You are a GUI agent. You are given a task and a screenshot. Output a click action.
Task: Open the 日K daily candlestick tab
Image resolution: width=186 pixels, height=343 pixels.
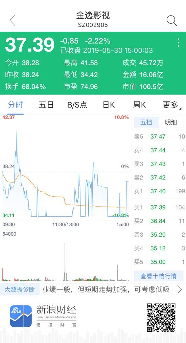[109, 105]
